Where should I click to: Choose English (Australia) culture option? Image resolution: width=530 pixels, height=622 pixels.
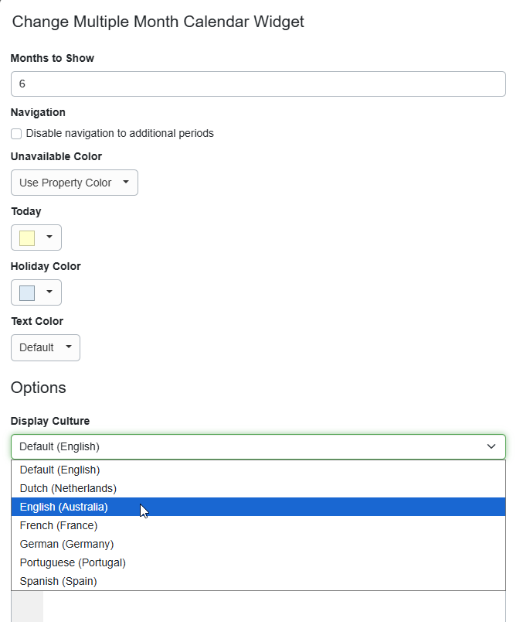point(64,507)
